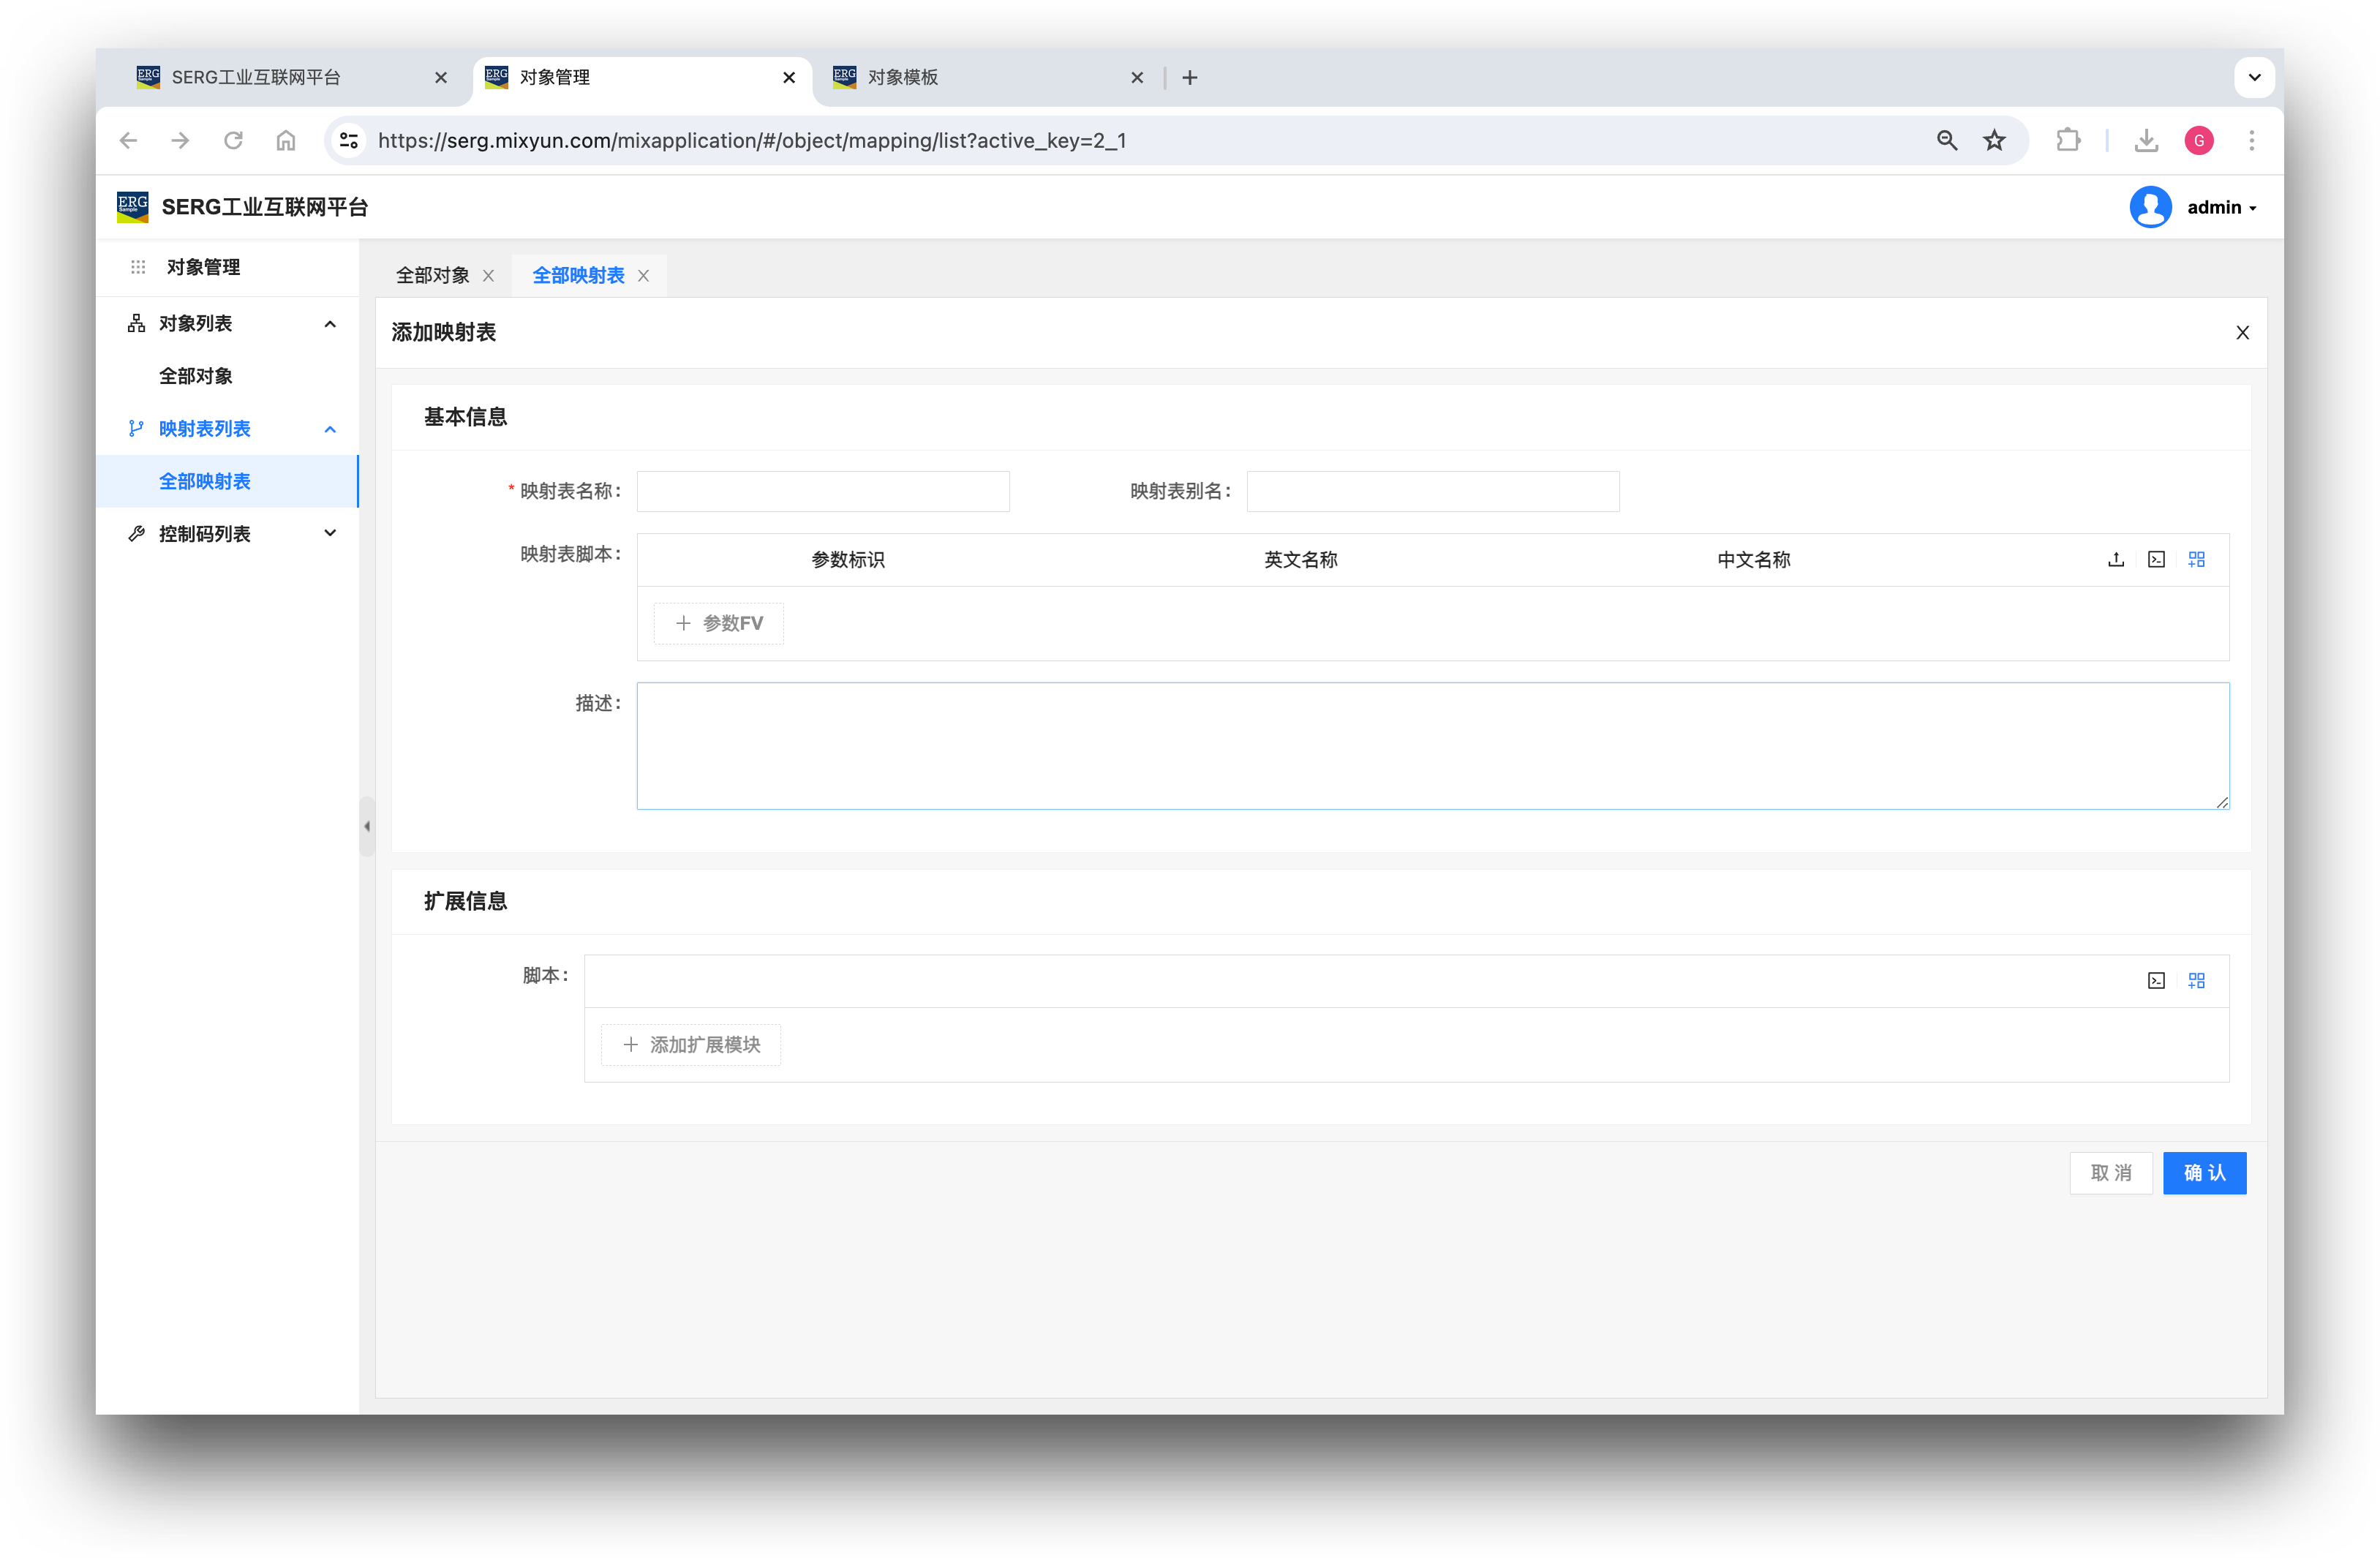Open browser extensions puzzle icon
Image resolution: width=2380 pixels, height=1558 pixels.
pos(2068,141)
